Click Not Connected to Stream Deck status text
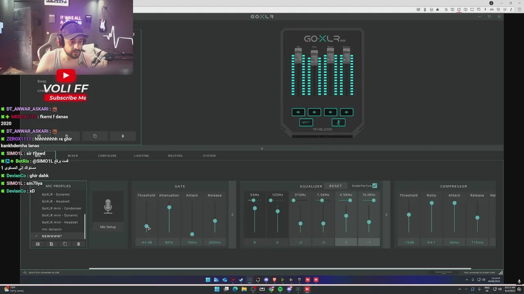 (479, 272)
